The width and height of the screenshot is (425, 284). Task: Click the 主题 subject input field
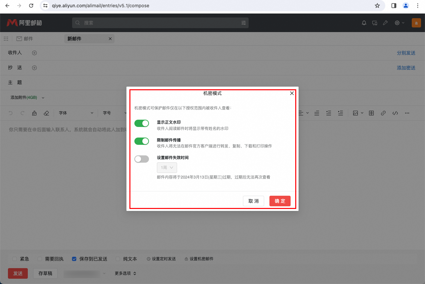click(99, 82)
